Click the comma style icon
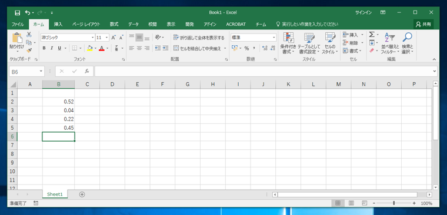 coord(253,48)
